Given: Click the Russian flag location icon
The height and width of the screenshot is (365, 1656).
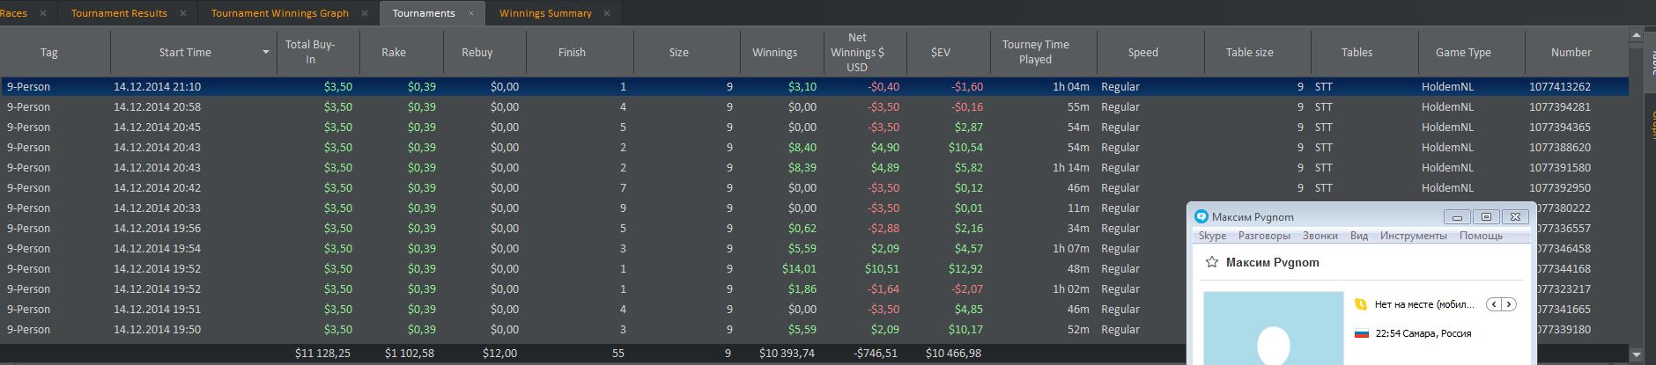Looking at the screenshot, I should click(x=1361, y=333).
